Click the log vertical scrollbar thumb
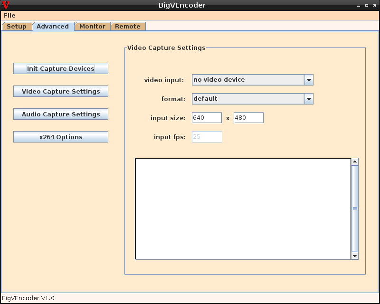 (355, 209)
